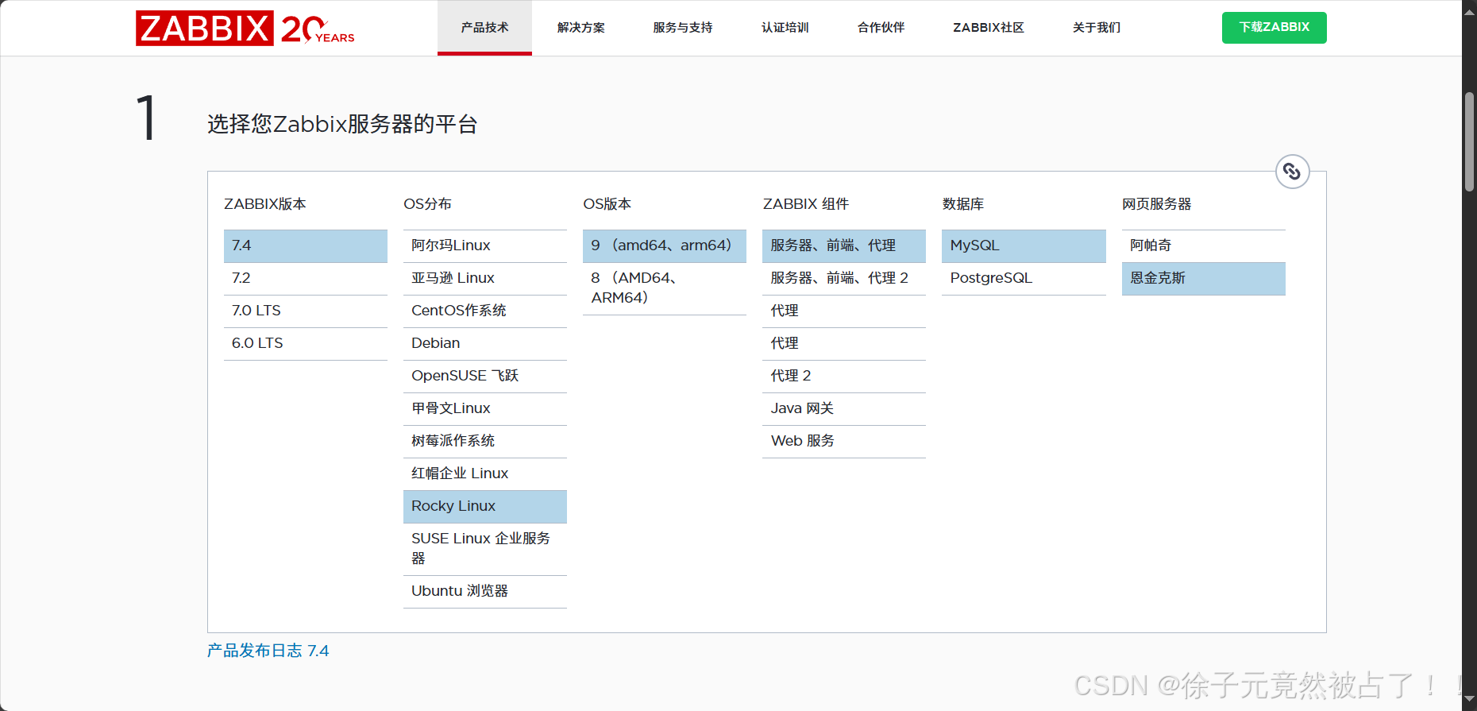This screenshot has width=1477, height=711.
Task: Click heading 选择您Zabbix服务器的平台
Action: coord(342,124)
